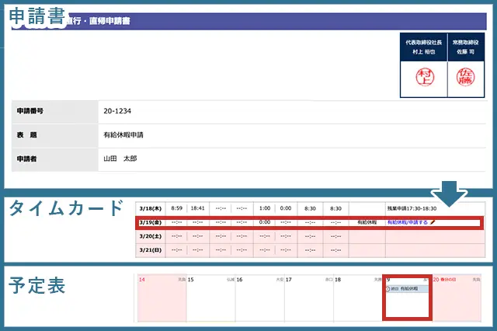497x331 pixels.
Task: Click the pencil edit icon on 3/19 row
Action: click(x=433, y=222)
